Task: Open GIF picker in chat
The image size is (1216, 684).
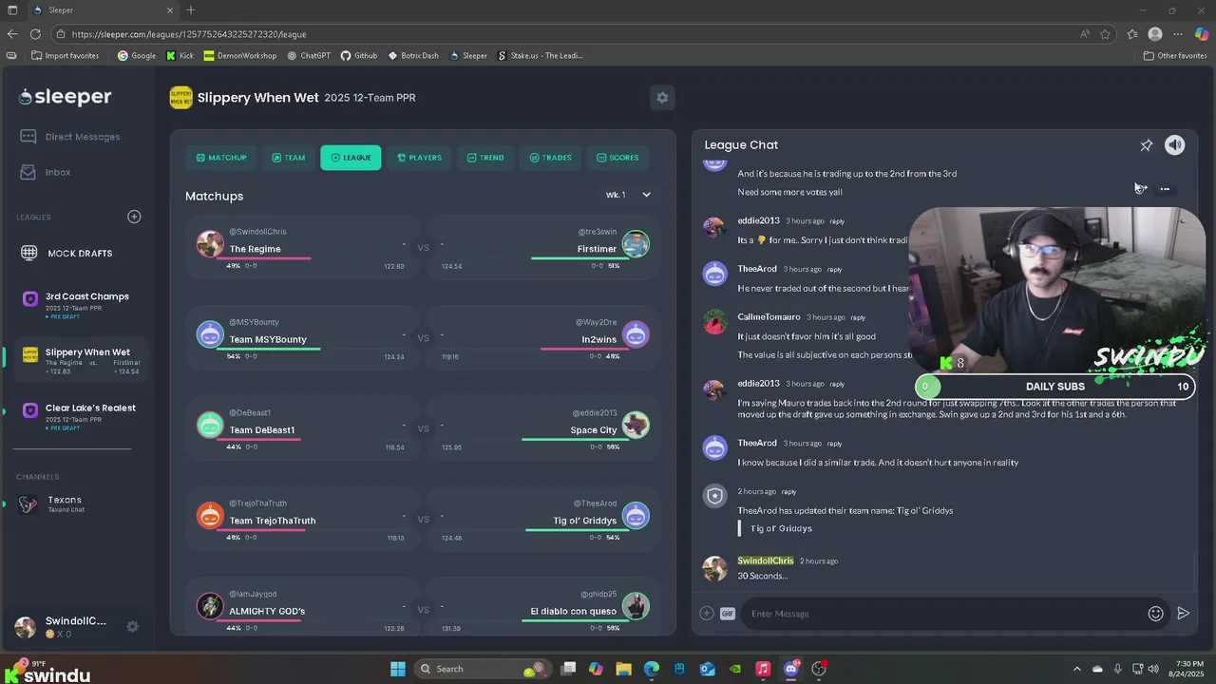Action: 728,614
